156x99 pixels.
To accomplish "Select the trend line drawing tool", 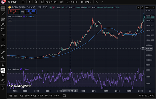I will (x=3, y=14).
